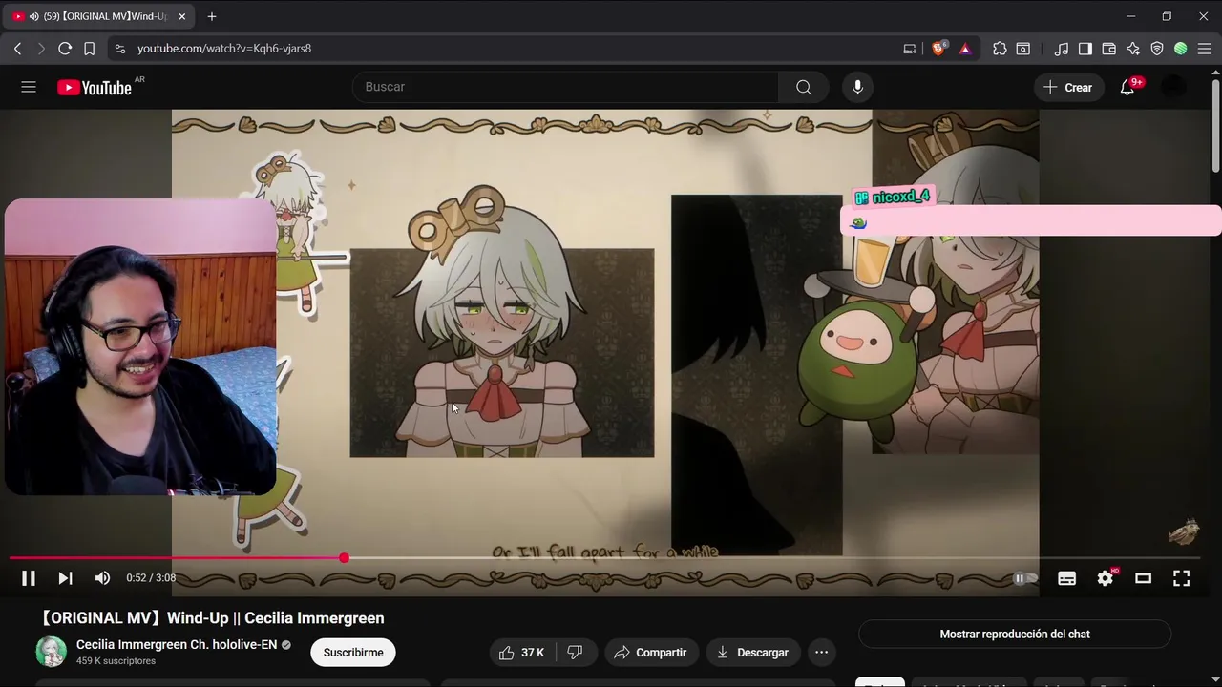Open the Crear menu

pos(1067,87)
